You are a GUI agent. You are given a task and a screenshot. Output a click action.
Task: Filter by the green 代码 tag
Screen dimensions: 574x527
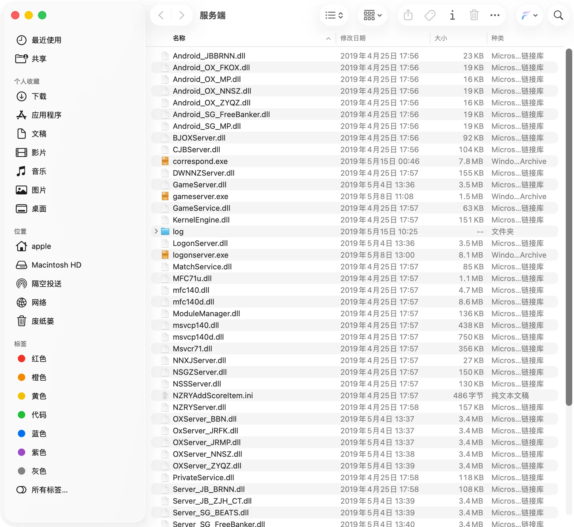tap(32, 415)
